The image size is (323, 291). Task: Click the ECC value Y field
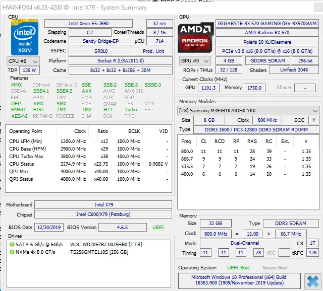[x=314, y=120]
